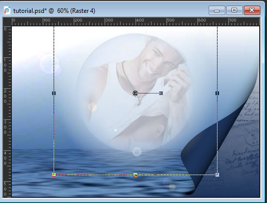Maximize the tutorial.psd image window
The width and height of the screenshot is (267, 203).
pos(234,10)
